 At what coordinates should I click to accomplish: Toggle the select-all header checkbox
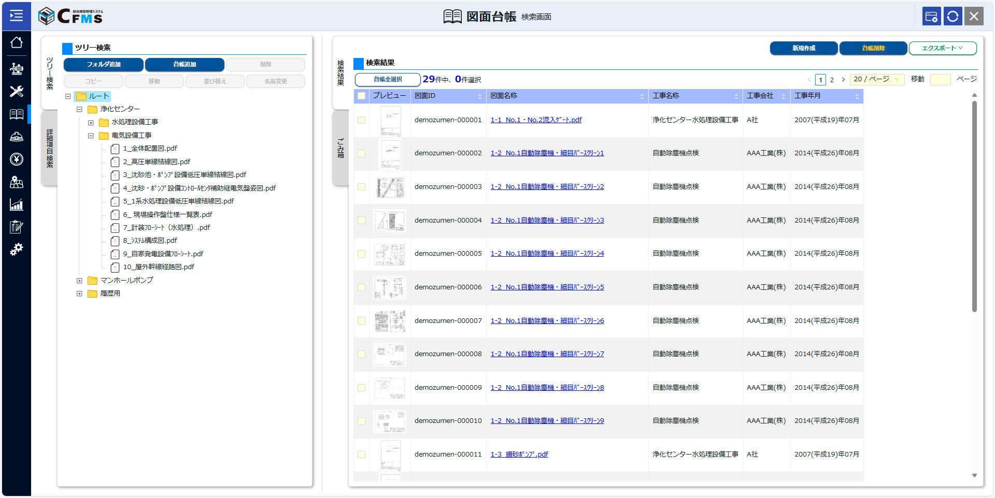(x=361, y=96)
